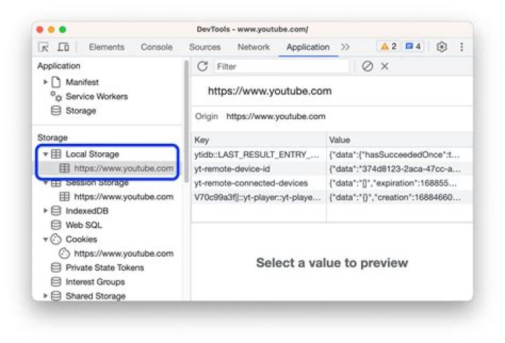This screenshot has height=343, width=505.
Task: Click the 374d8123 value cell
Action: 400,169
